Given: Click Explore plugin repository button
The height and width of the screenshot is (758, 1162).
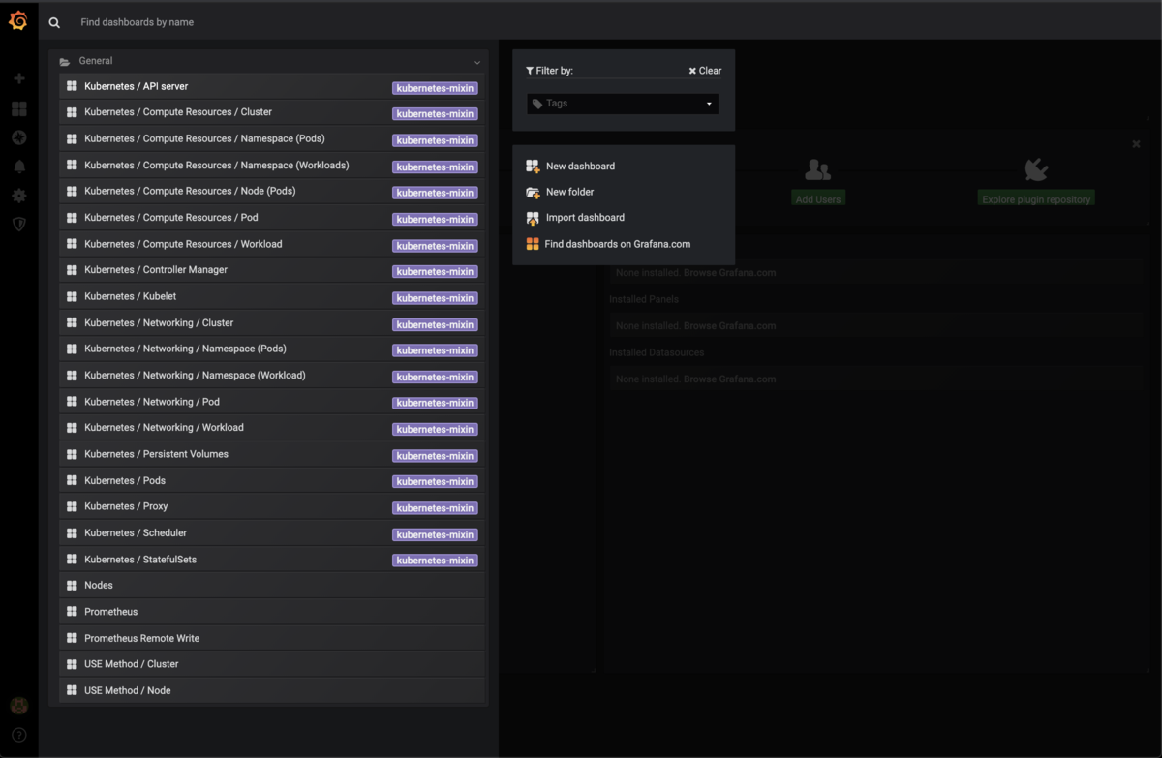Looking at the screenshot, I should pyautogui.click(x=1036, y=199).
